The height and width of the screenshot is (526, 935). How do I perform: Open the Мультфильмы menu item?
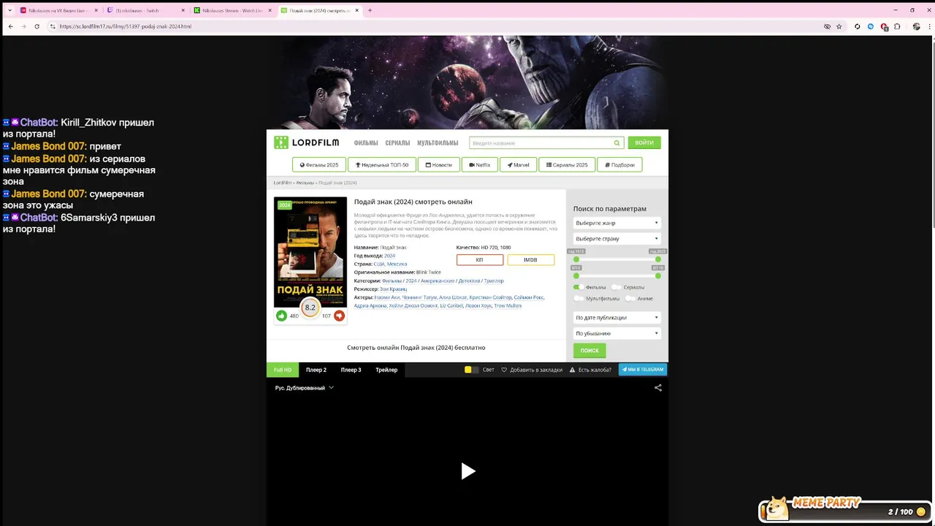pyautogui.click(x=438, y=143)
